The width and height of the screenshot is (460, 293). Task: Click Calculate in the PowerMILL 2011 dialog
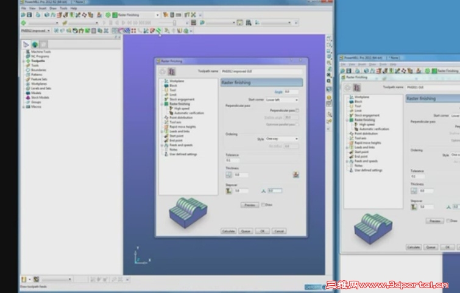[x=413, y=247]
